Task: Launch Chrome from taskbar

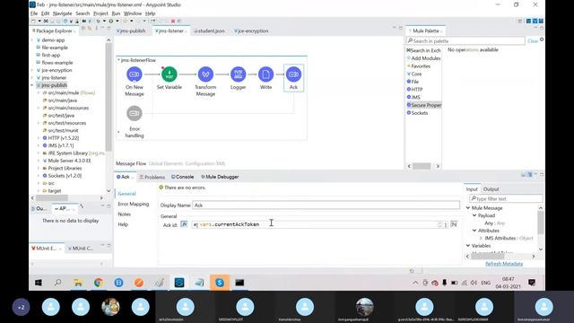Action: [x=98, y=283]
